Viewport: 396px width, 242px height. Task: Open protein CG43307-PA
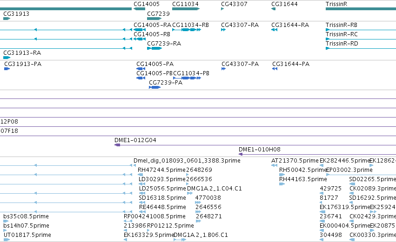(x=223, y=69)
